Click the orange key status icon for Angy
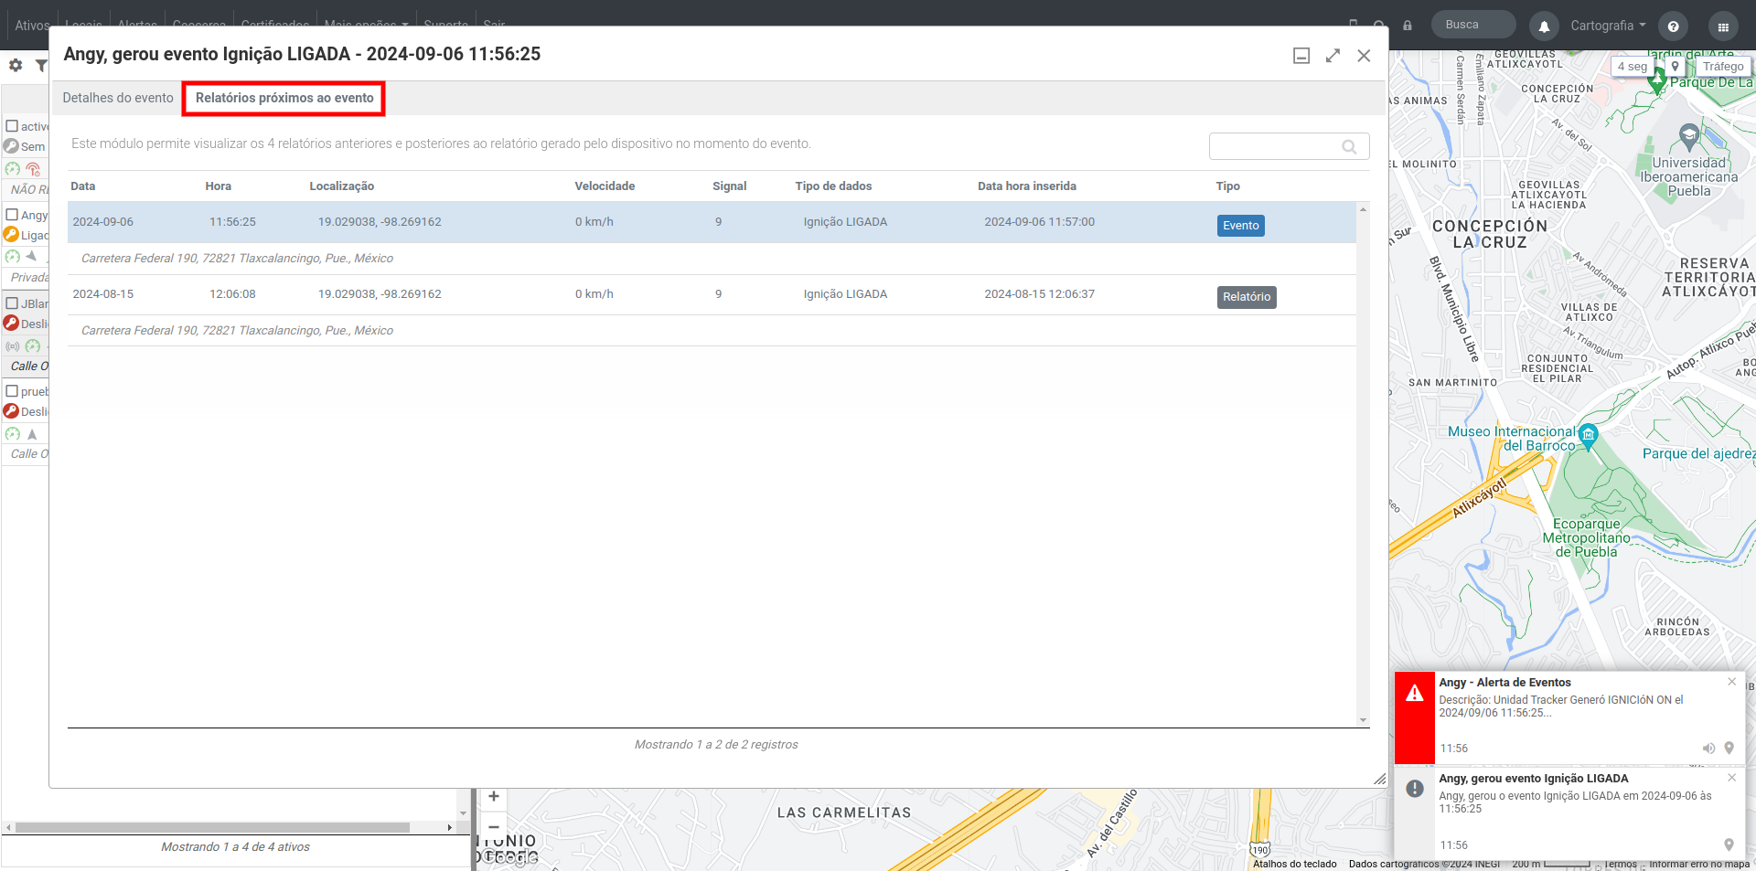Screen dimensions: 1756x871 coord(11,235)
